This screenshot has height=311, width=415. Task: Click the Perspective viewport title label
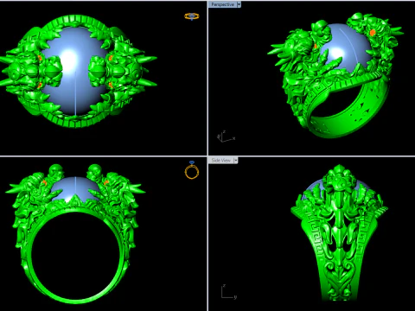click(x=222, y=4)
